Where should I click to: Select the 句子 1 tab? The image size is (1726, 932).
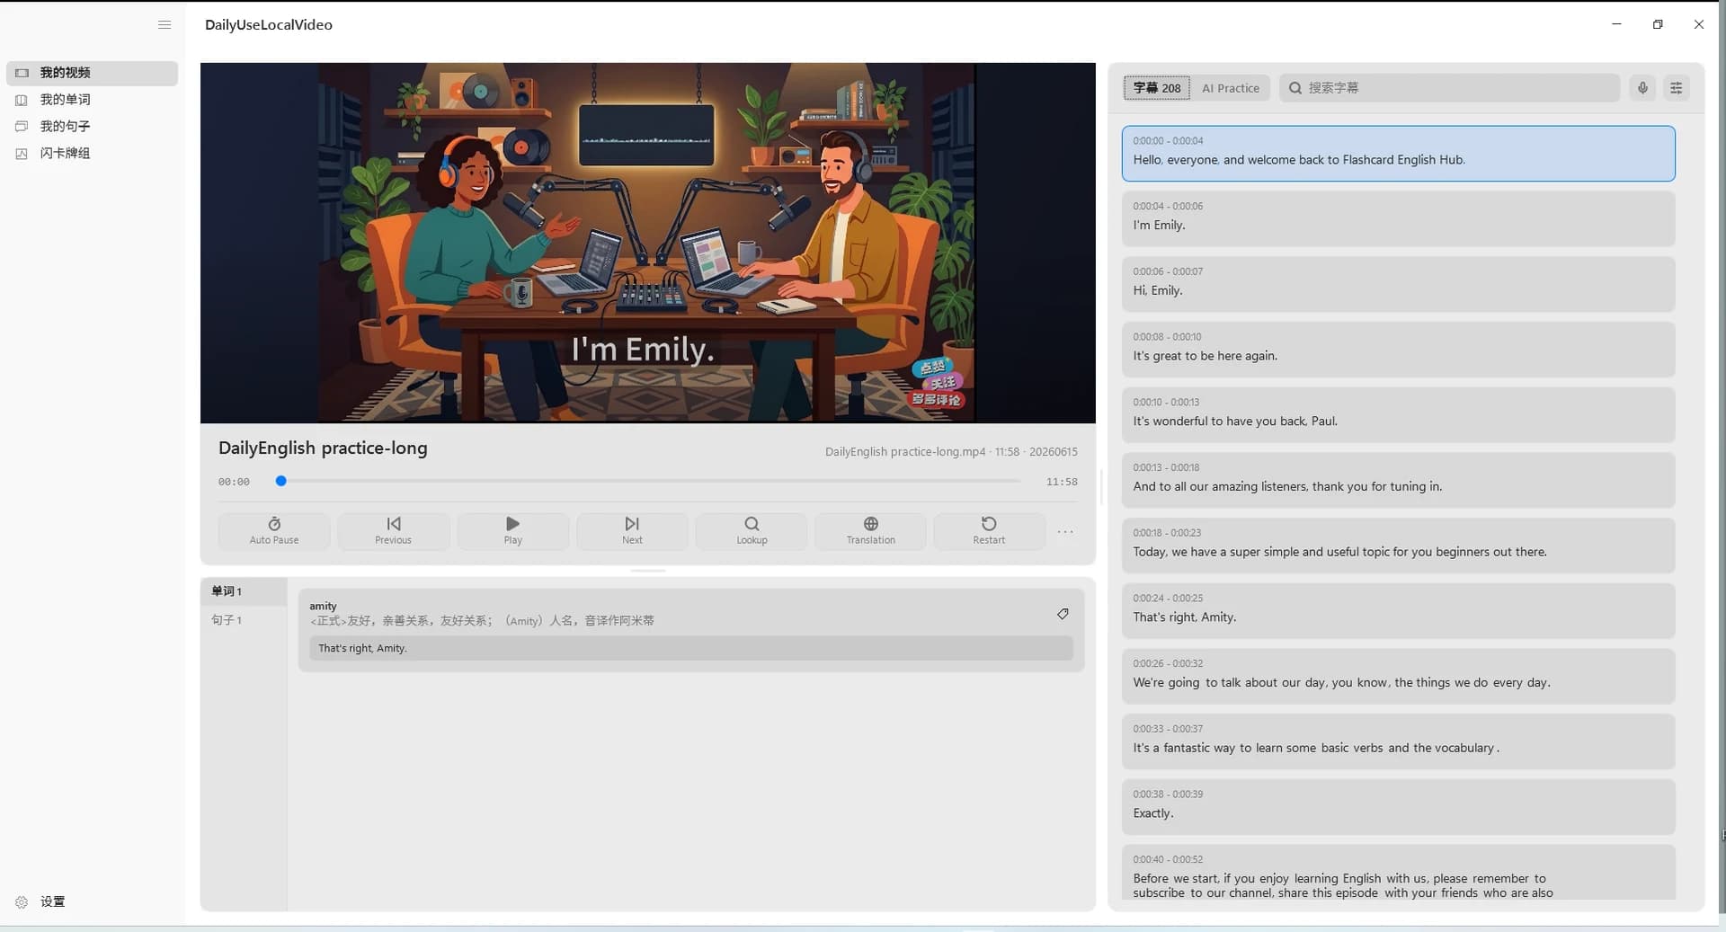coord(244,620)
